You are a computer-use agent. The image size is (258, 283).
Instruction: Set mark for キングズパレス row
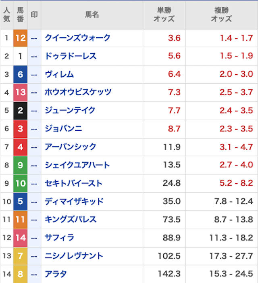(34, 220)
